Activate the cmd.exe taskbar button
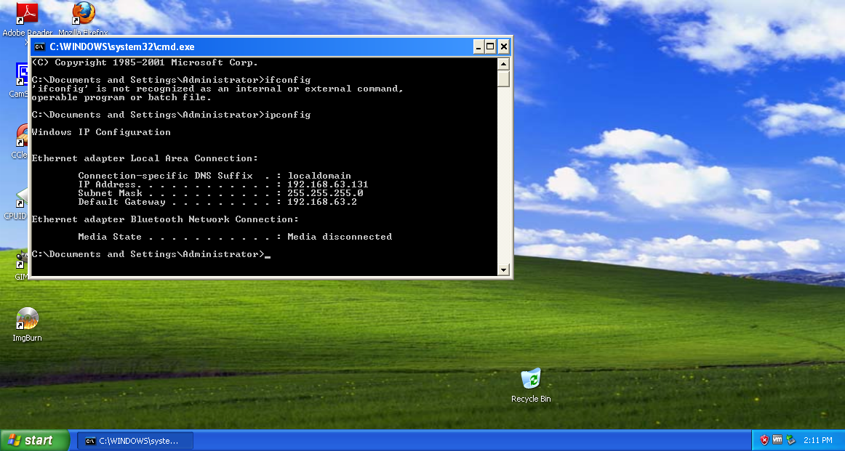845x451 pixels. (135, 441)
